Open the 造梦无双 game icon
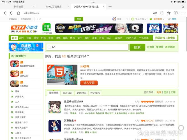 click(x=15, y=74)
